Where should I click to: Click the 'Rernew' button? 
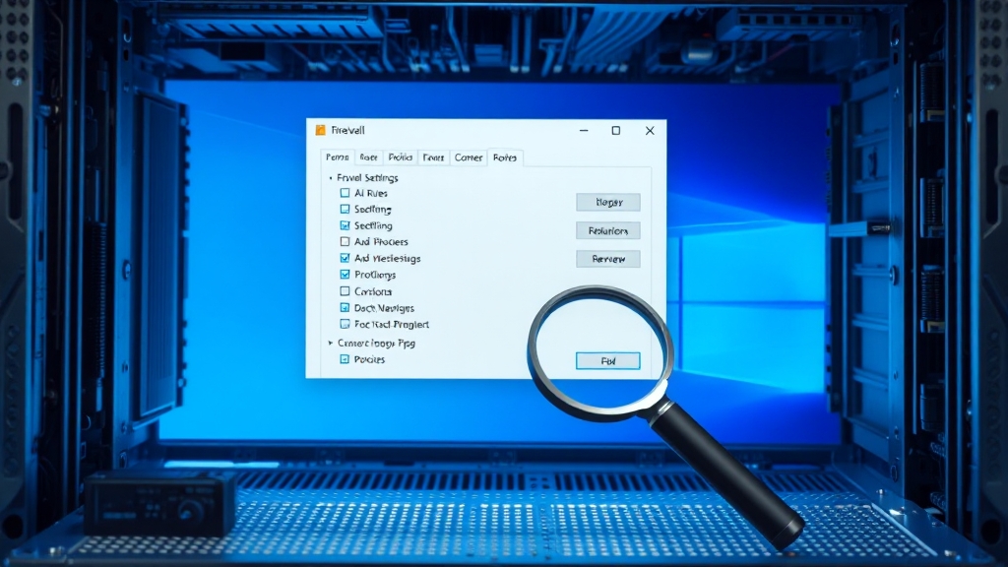tap(608, 259)
